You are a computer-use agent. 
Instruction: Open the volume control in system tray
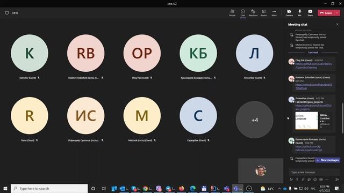[306, 188]
